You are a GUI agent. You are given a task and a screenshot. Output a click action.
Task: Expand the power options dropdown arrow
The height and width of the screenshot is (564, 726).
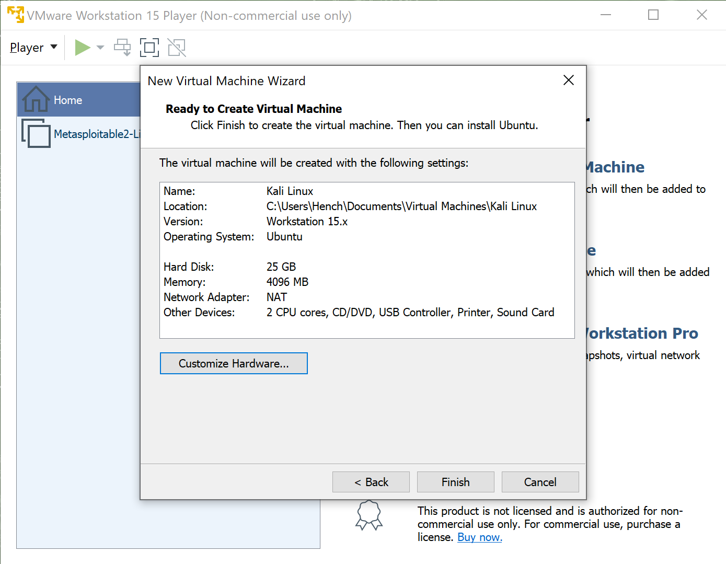click(x=100, y=48)
